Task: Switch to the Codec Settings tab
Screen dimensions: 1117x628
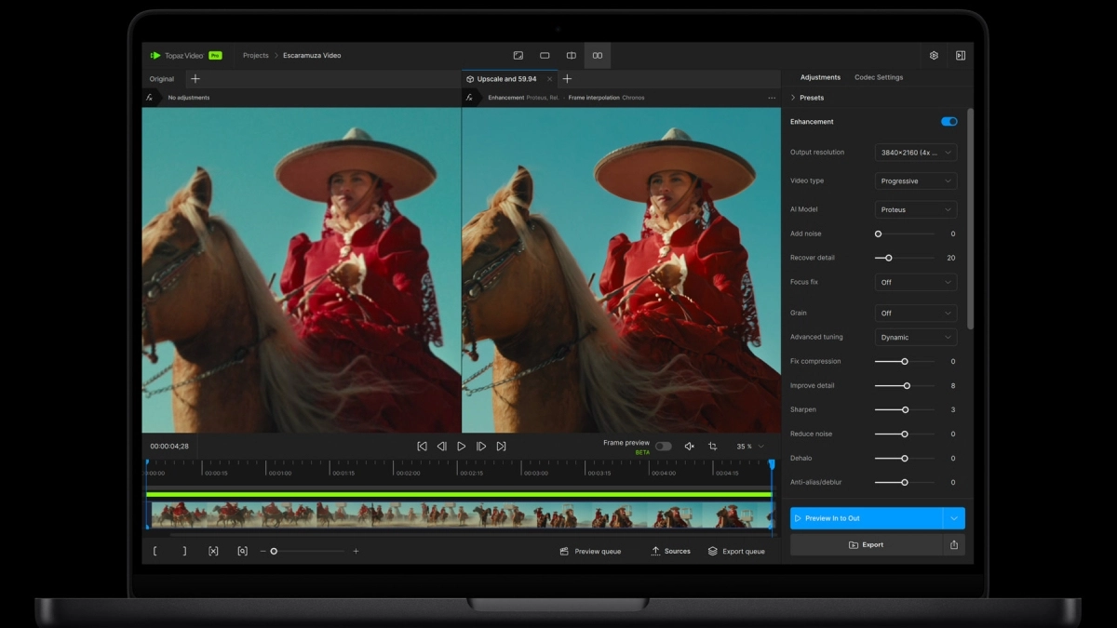Action: 877,77
